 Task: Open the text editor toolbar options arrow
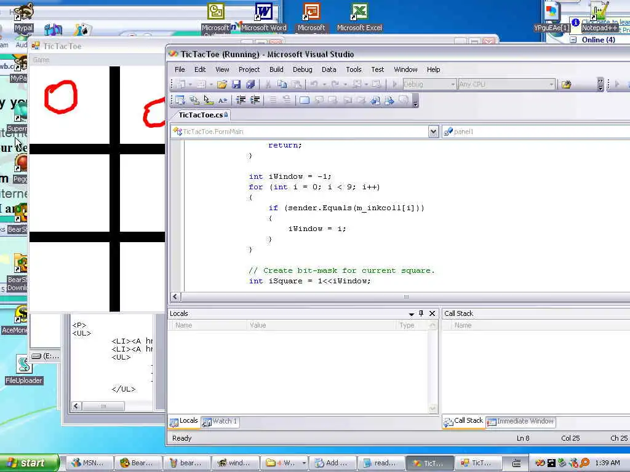(415, 101)
